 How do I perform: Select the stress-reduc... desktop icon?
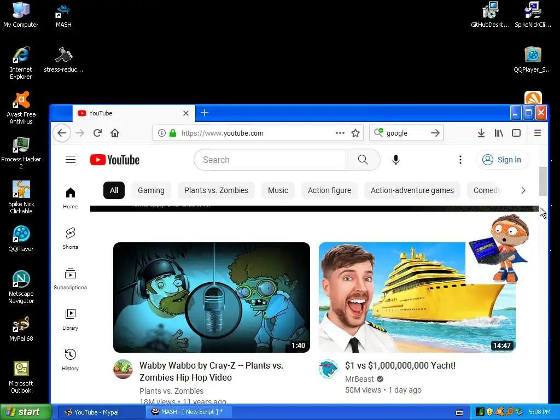[63, 59]
